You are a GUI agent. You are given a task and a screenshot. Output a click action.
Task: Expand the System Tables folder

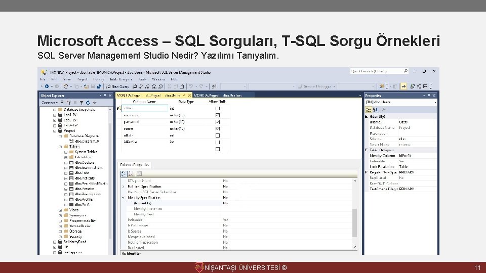(66, 152)
